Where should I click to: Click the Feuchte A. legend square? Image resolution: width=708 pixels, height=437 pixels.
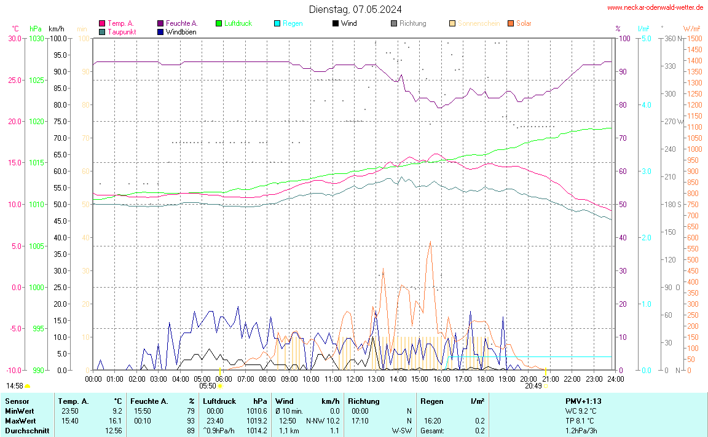[x=160, y=23]
